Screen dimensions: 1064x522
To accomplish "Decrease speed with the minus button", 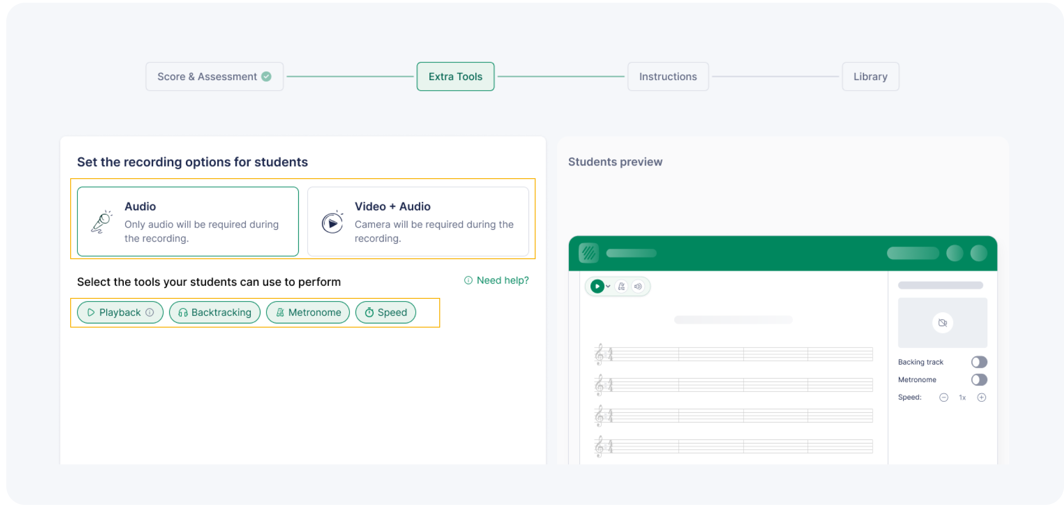I will (944, 397).
